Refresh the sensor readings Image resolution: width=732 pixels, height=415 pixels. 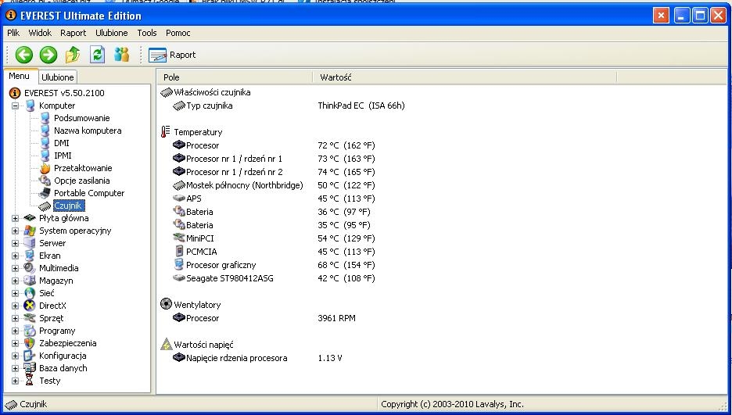tap(97, 55)
